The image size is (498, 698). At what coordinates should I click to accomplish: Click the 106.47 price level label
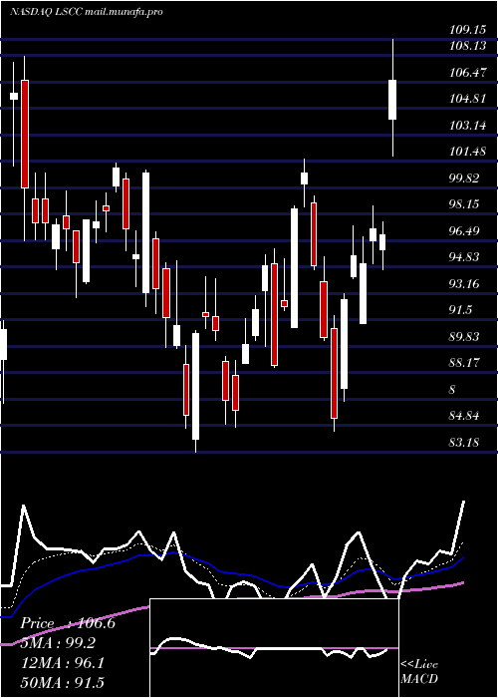click(467, 72)
